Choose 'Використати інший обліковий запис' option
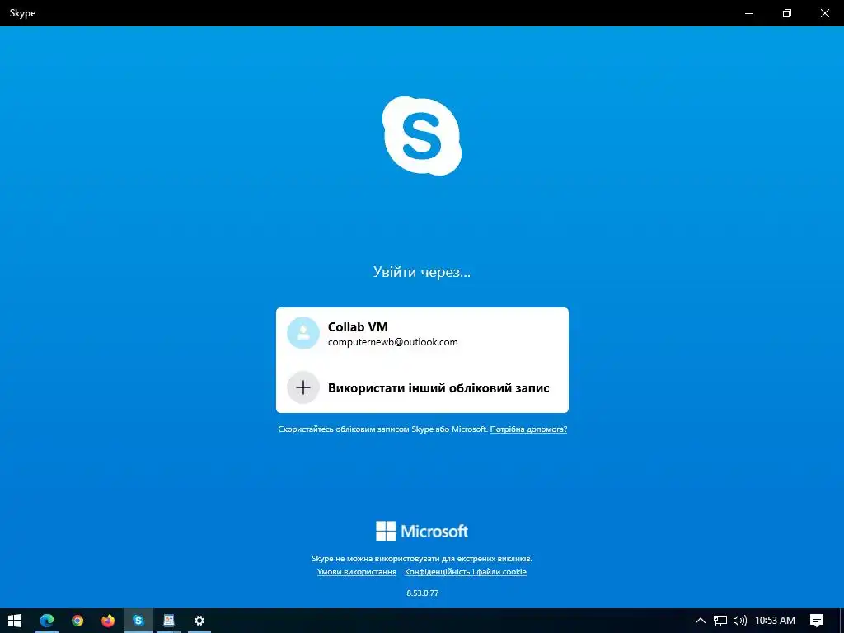The image size is (844, 633). tap(422, 387)
